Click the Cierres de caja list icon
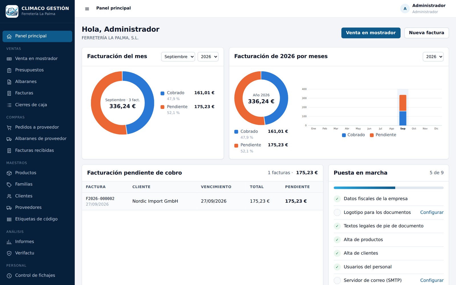456x285 pixels. (9, 105)
